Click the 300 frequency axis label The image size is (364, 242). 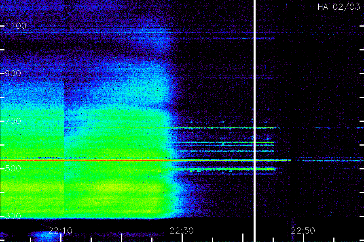click(x=13, y=216)
